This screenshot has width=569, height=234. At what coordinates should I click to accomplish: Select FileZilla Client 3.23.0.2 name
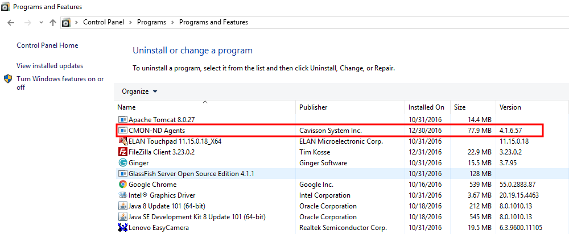(x=162, y=152)
